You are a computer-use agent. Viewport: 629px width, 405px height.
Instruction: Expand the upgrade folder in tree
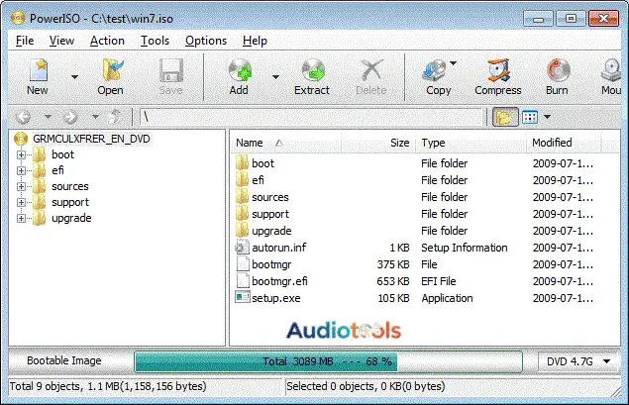[21, 219]
